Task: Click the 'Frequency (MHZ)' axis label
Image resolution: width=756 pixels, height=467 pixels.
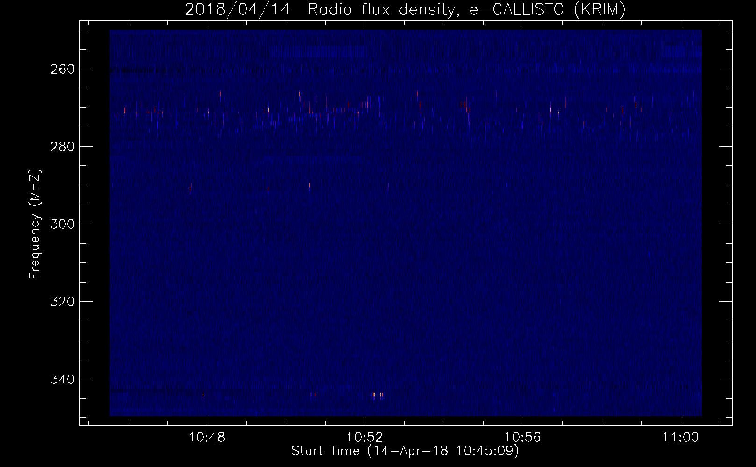Action: click(x=35, y=224)
